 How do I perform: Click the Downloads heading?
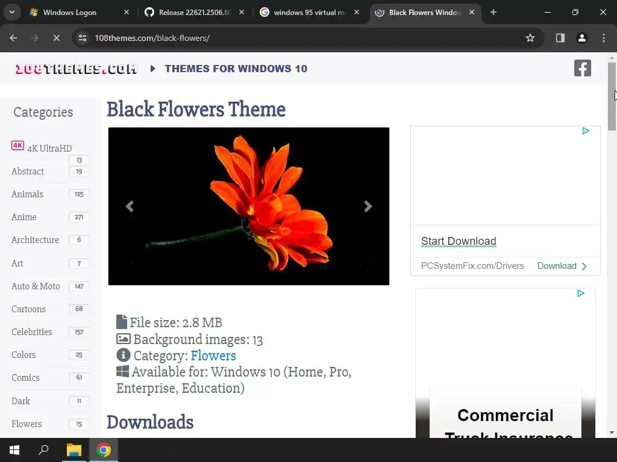click(150, 422)
